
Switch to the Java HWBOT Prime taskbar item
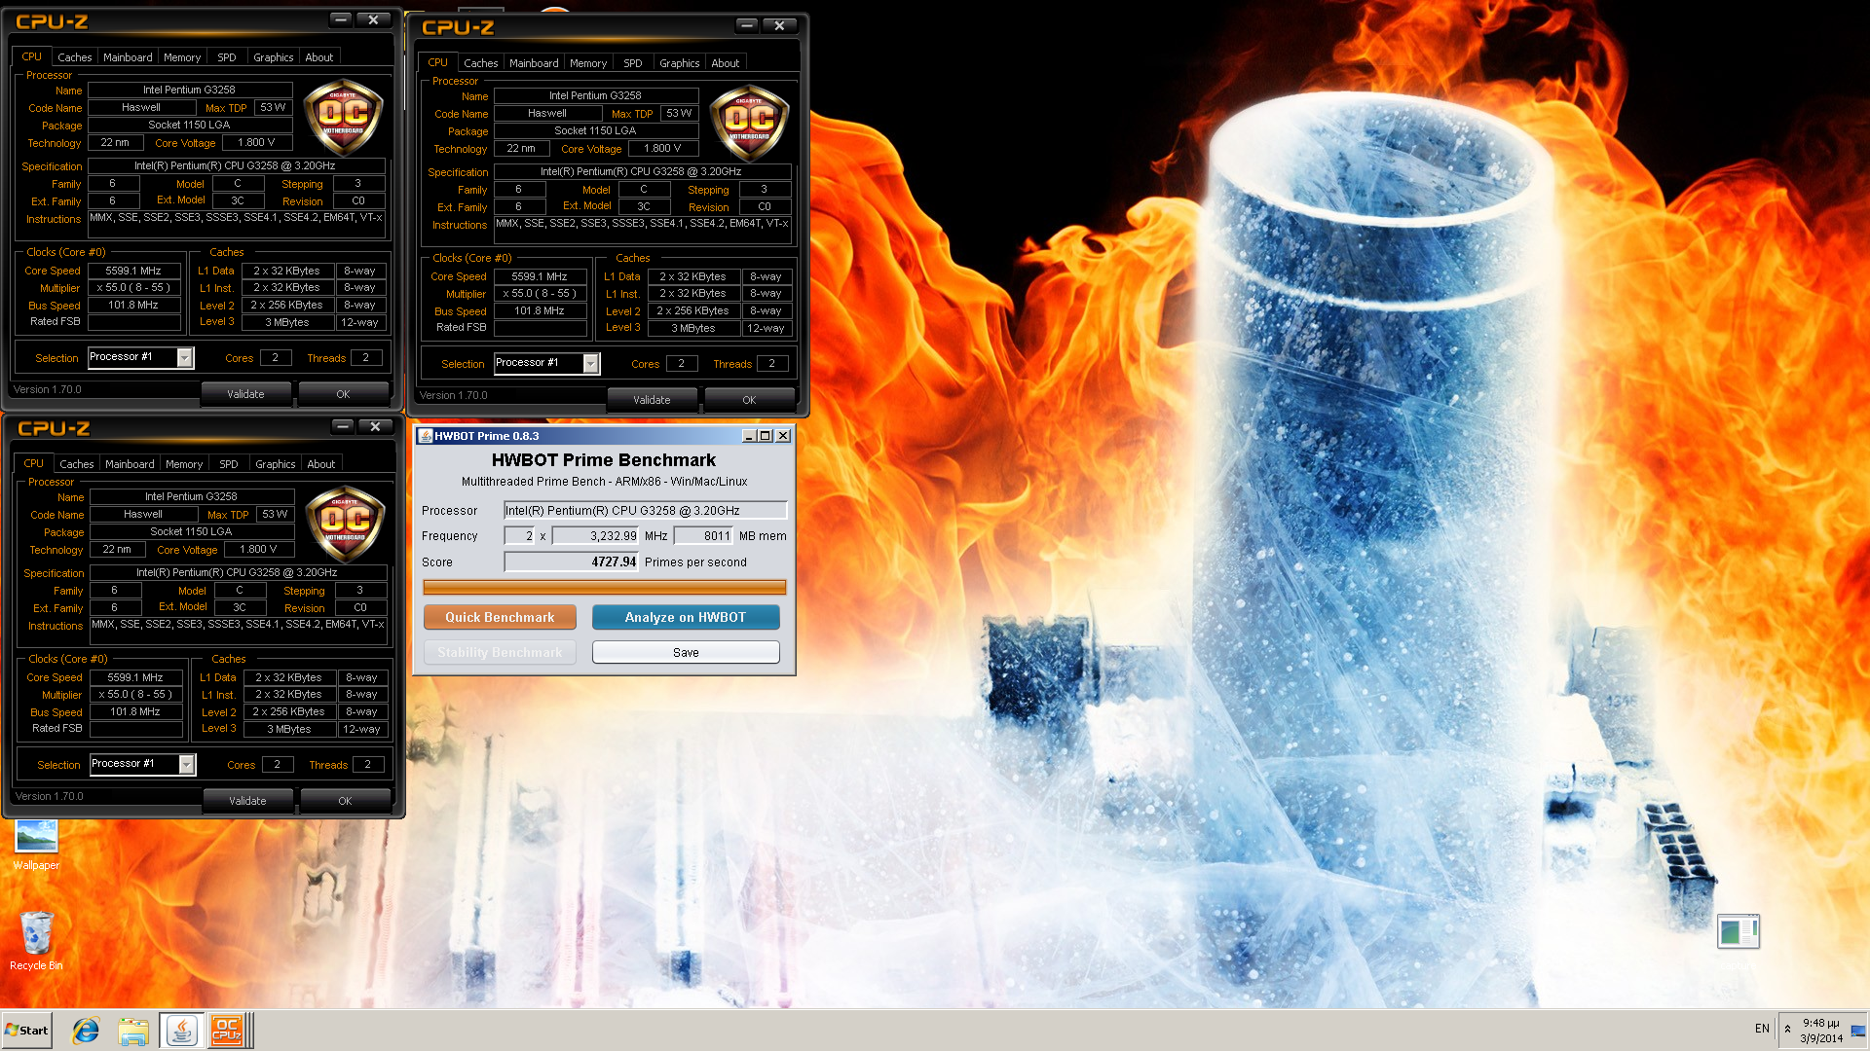tap(181, 1031)
